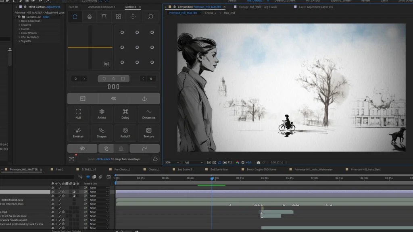Navigate to Hair_end in comp breadcrumb

click(x=229, y=13)
